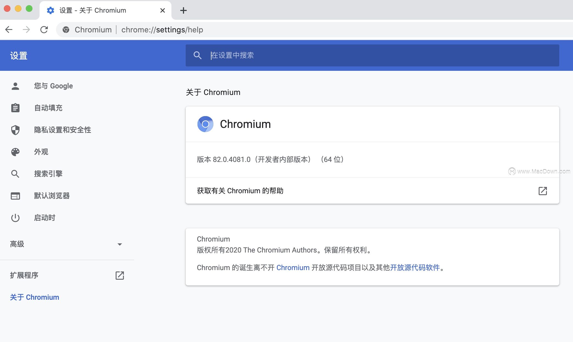Click the 设置 header title

[x=19, y=56]
